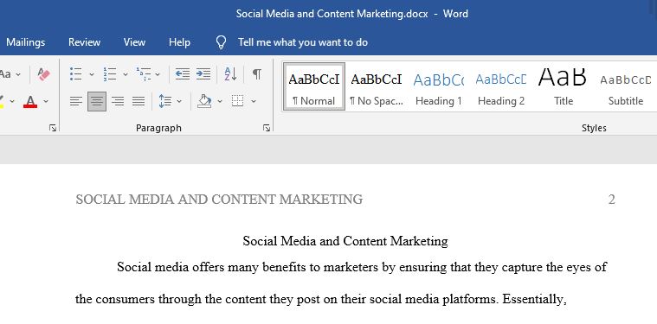The height and width of the screenshot is (324, 657).
Task: Toggle Show/Hide paragraph marks
Action: (257, 74)
